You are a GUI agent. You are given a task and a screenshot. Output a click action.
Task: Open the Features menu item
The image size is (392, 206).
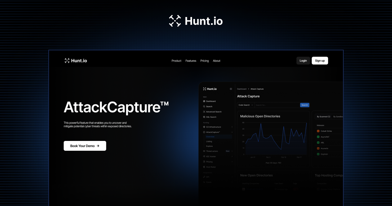tap(191, 61)
